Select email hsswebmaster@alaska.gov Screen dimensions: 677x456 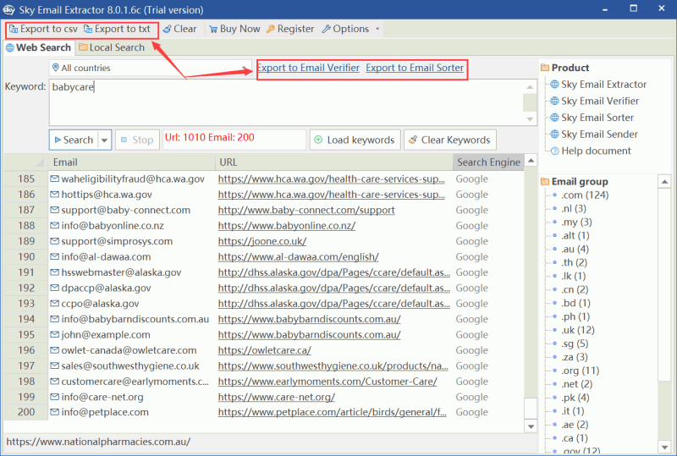pyautogui.click(x=121, y=272)
